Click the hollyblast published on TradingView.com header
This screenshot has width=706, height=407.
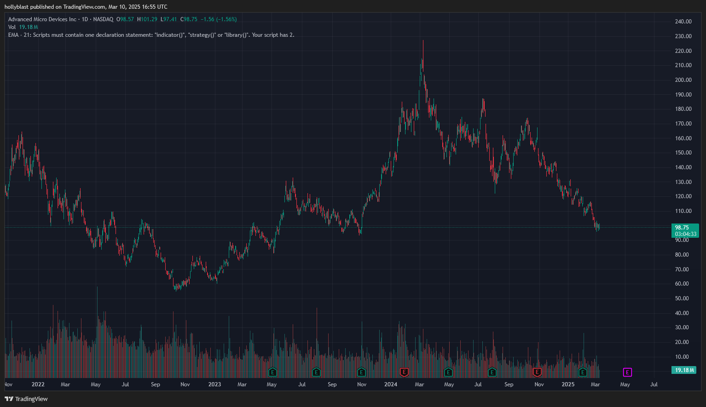[86, 7]
